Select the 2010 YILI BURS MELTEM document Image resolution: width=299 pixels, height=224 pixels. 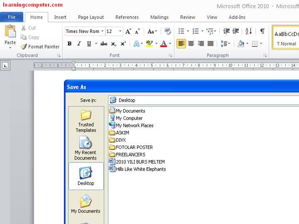(x=137, y=162)
